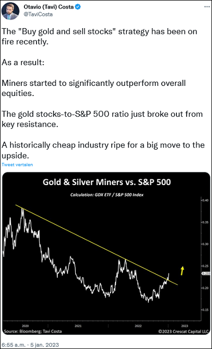Click the 0.40 y-axis label
The image size is (212, 349).
[205, 200]
